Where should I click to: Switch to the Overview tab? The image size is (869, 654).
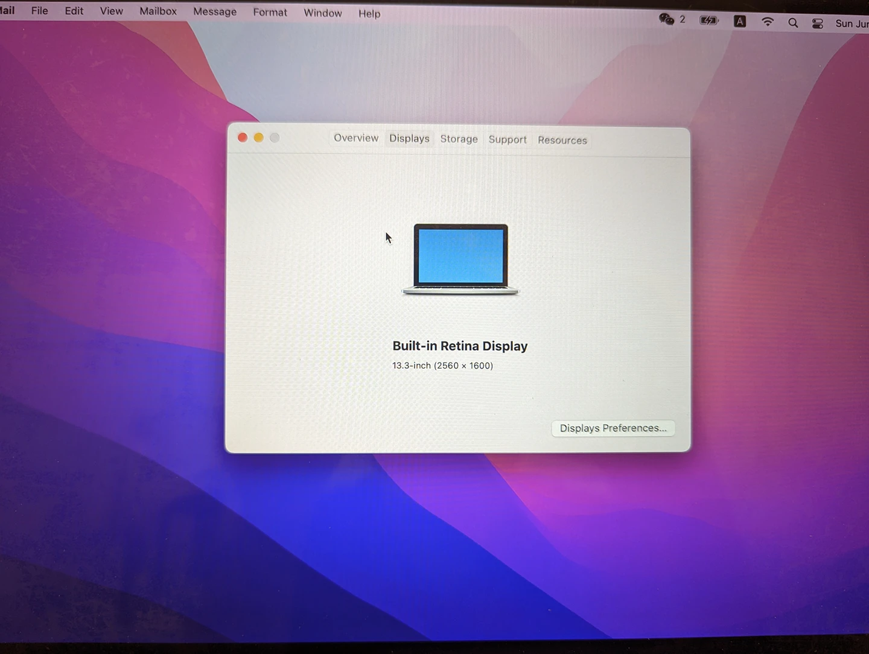(356, 138)
